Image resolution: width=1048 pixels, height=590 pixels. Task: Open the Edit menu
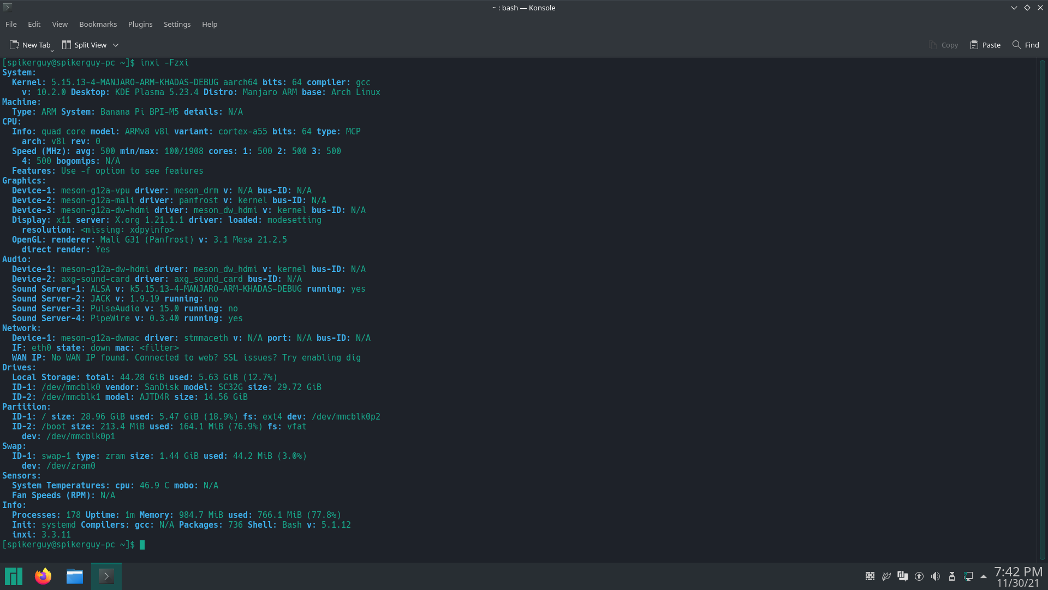(34, 24)
